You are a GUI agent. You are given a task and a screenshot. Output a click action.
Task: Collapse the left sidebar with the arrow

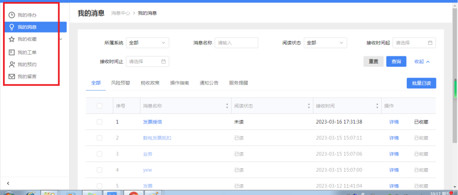[8, 183]
